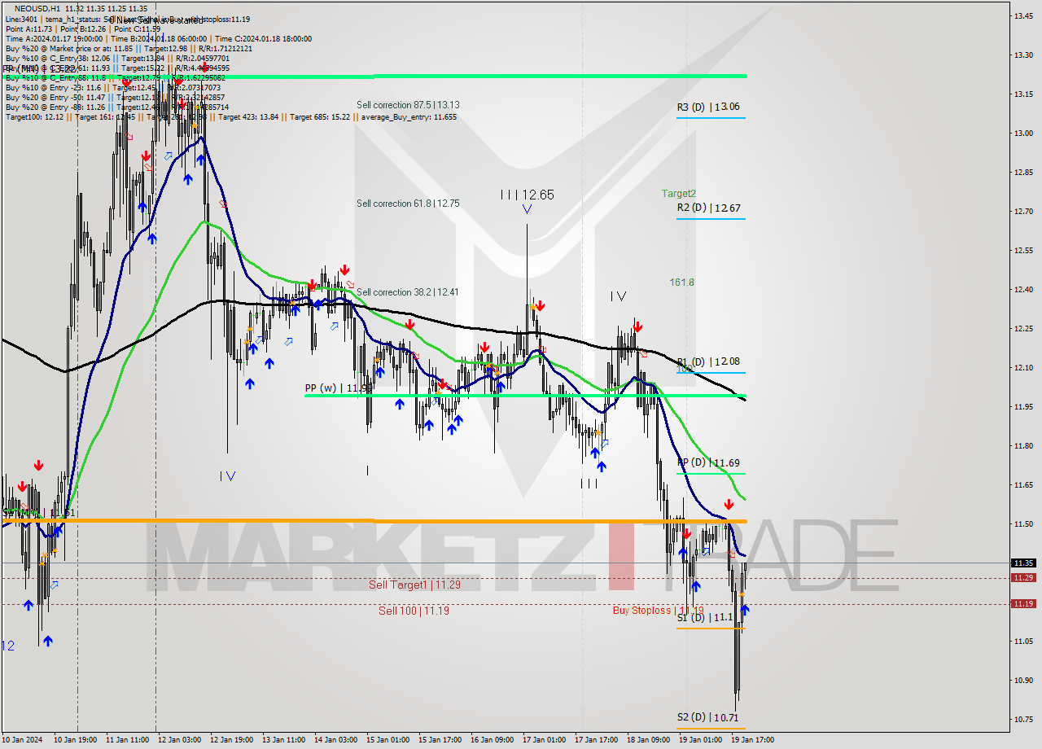1042x749 pixels.
Task: Select the 'S1 (D) | 11.1' support label
Action: 705,617
